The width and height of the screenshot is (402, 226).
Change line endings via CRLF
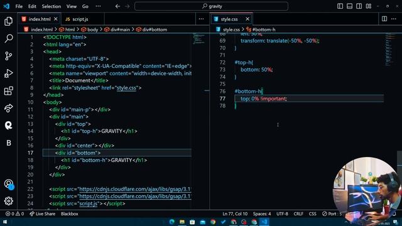point(298,213)
